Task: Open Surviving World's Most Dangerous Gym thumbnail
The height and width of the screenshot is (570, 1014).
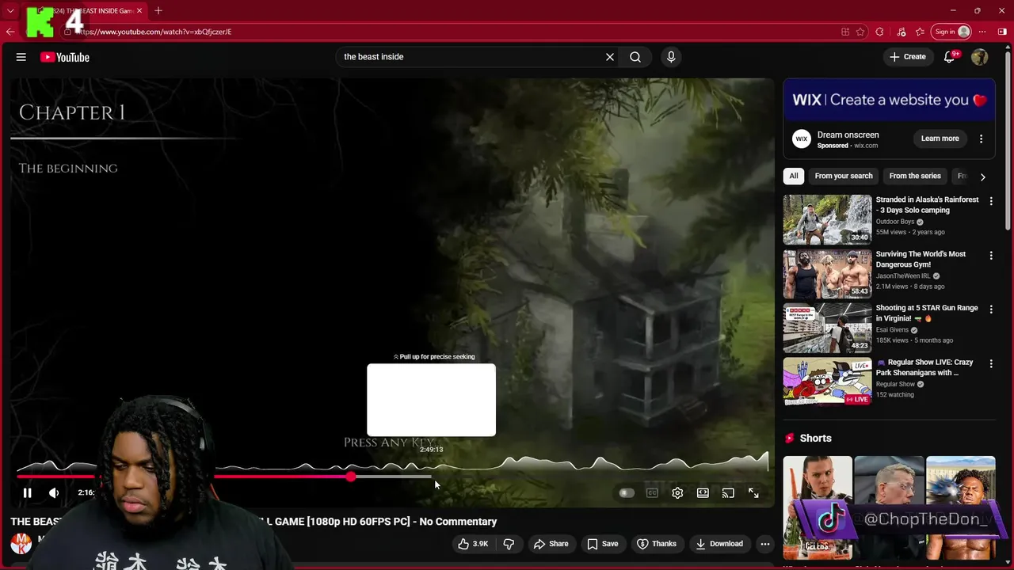Action: pos(827,274)
